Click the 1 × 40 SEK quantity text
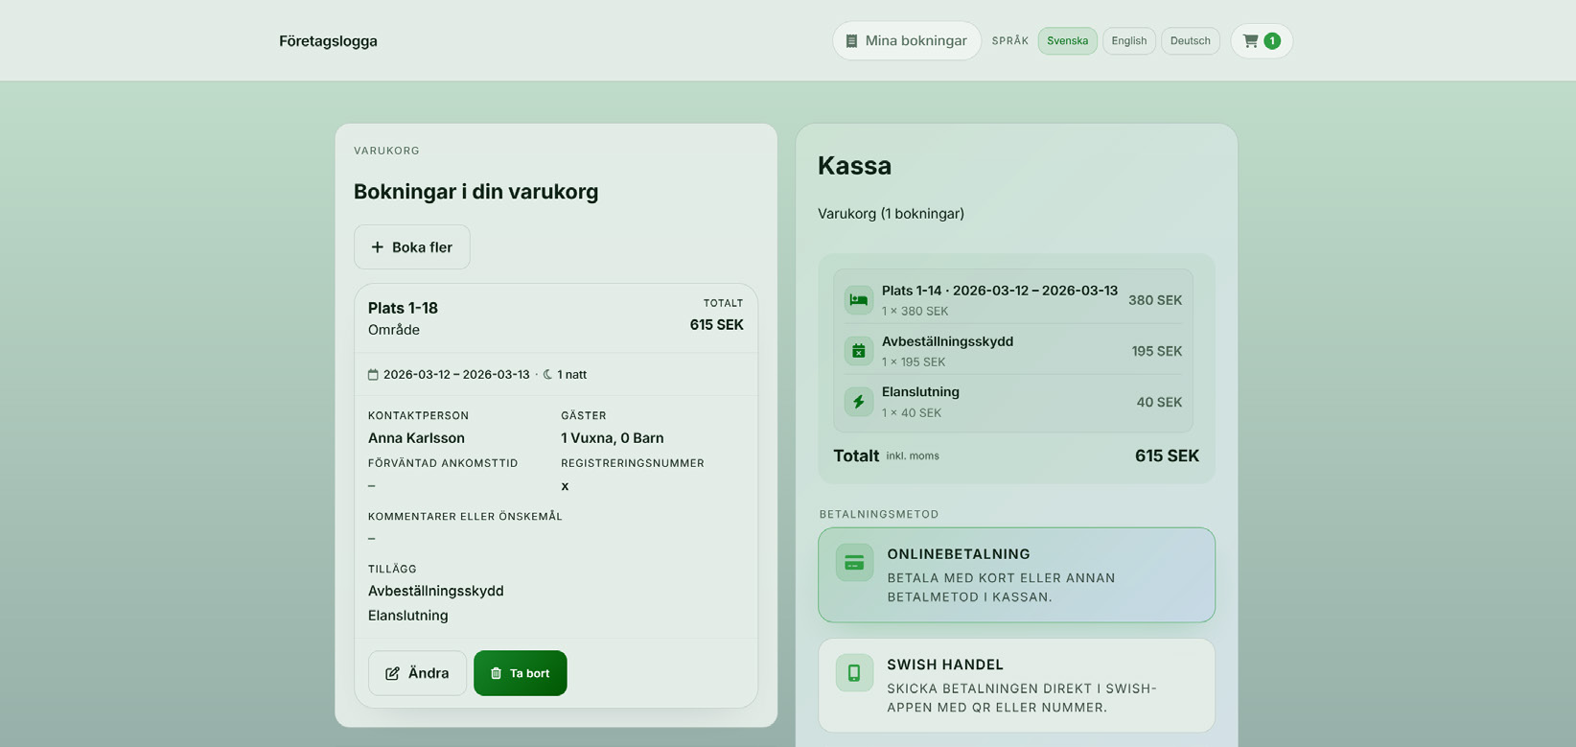The height and width of the screenshot is (747, 1576). coord(912,412)
